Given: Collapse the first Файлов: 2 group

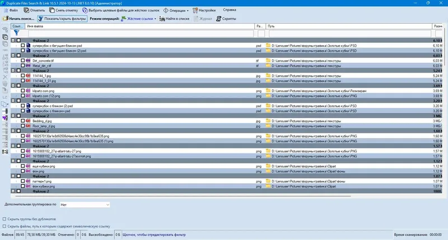Looking at the screenshot, I should click(13, 40).
